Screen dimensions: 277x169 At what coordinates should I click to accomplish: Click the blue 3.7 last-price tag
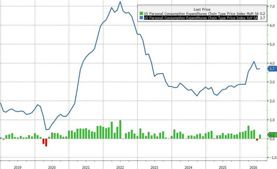click(x=272, y=69)
